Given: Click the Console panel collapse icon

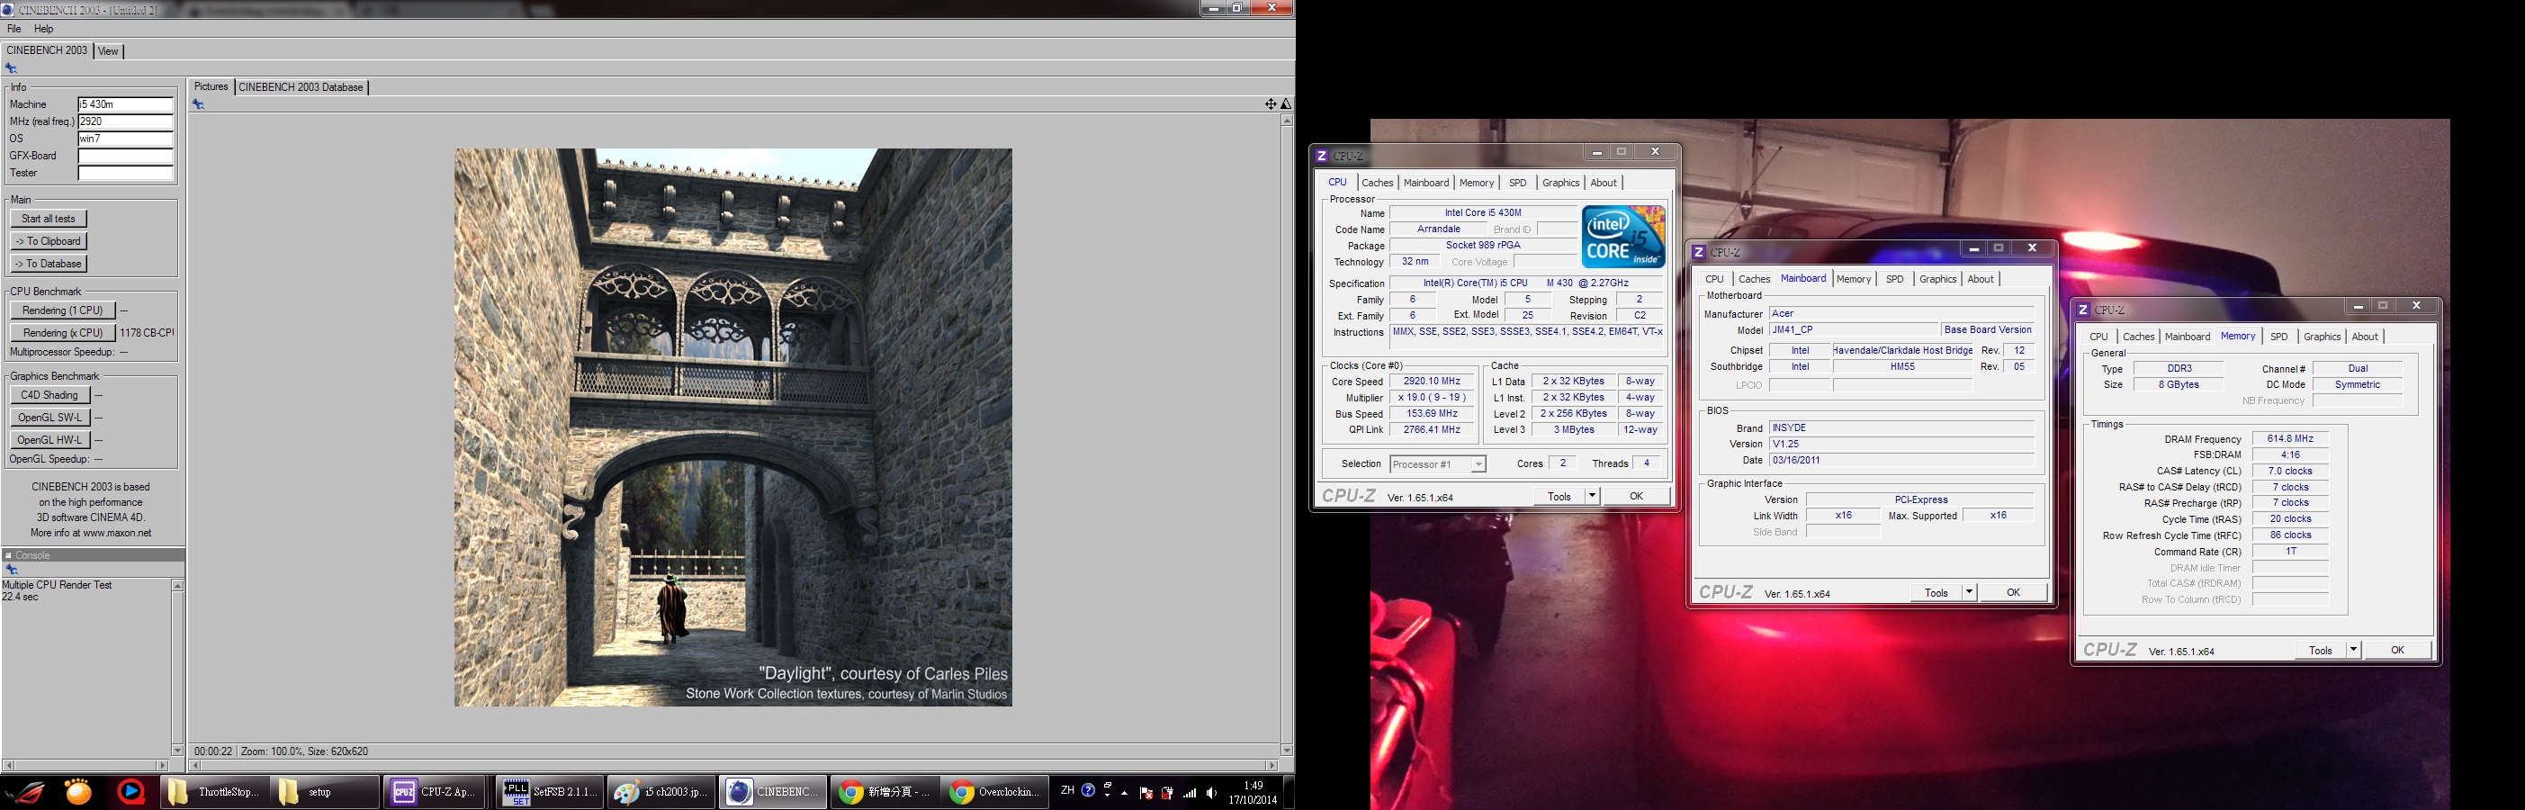Looking at the screenshot, I should coord(8,555).
